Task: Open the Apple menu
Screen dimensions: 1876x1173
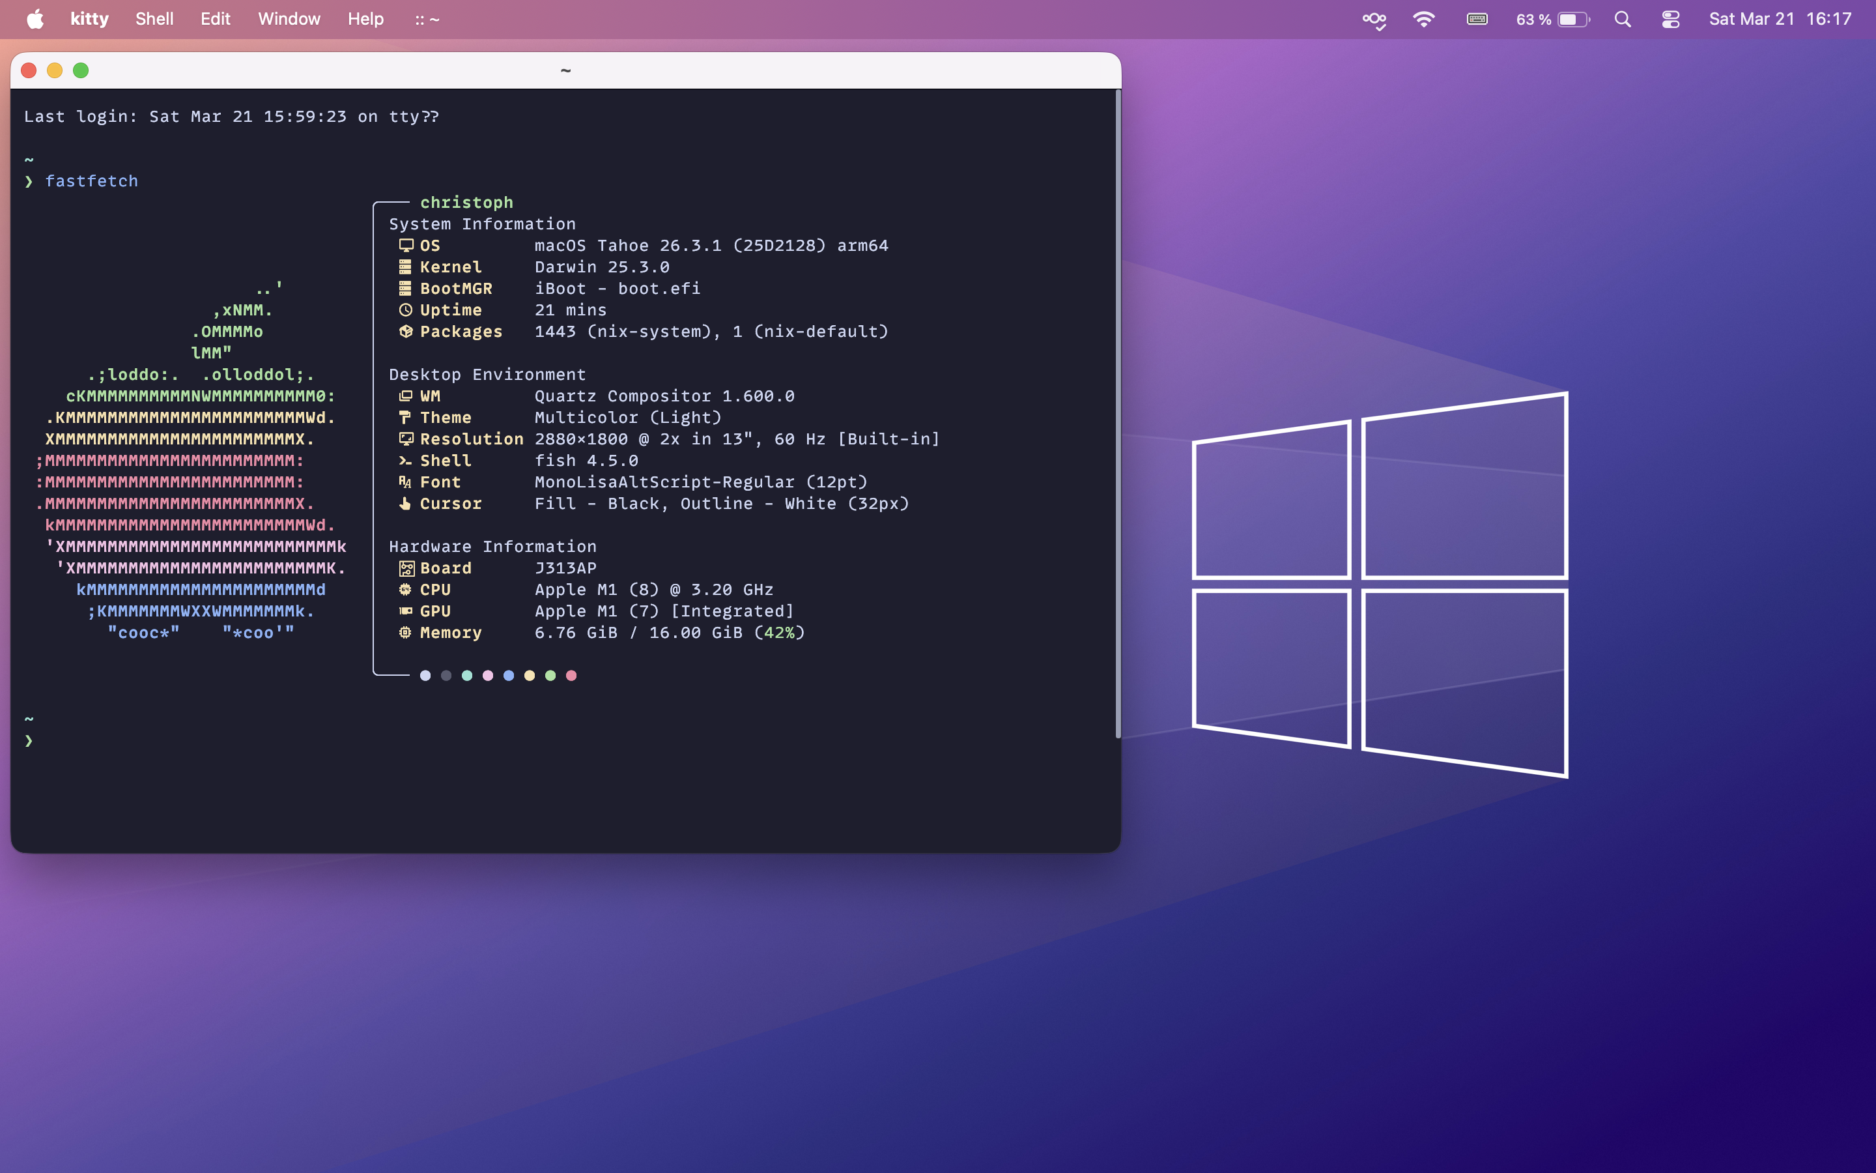Action: coord(35,19)
